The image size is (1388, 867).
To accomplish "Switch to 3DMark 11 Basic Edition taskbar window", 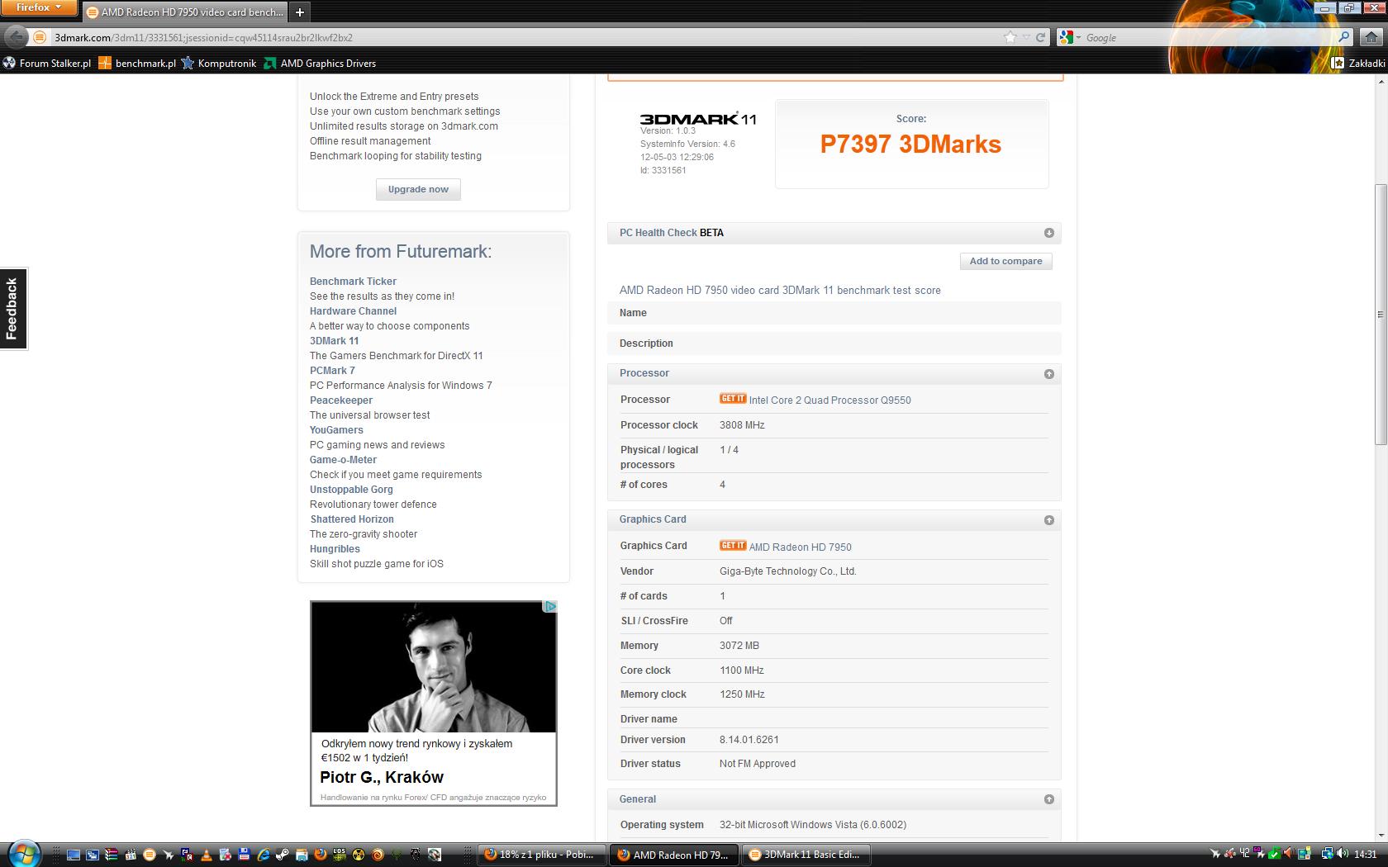I will click(x=806, y=855).
